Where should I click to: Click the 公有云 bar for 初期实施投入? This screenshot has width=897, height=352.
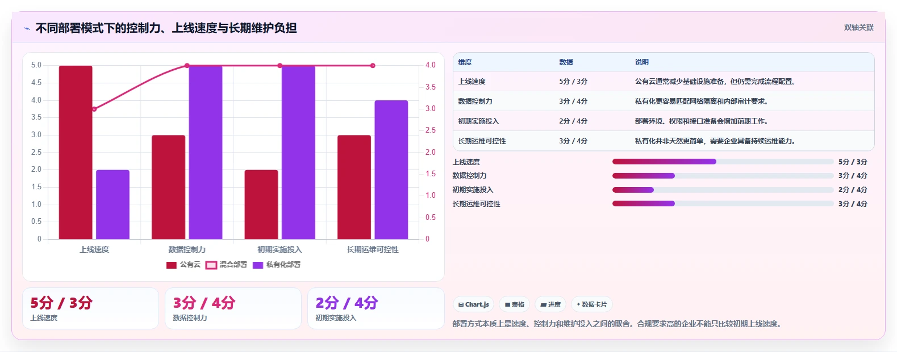(x=261, y=205)
